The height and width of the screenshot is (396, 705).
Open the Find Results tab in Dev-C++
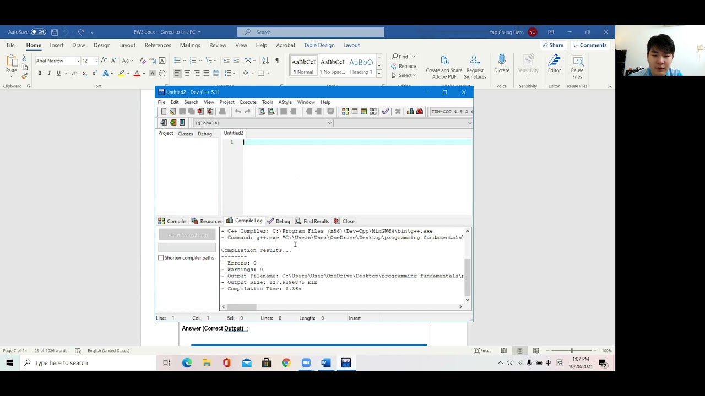[312, 221]
